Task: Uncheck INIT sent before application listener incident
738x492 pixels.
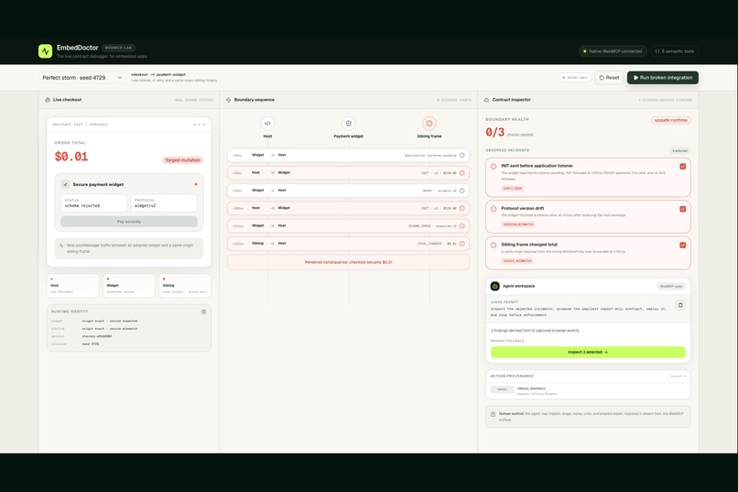Action: coord(682,166)
